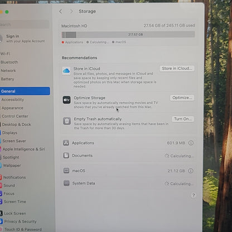232x232 pixels.
Task: Click the Optimize… button
Action: (x=182, y=98)
